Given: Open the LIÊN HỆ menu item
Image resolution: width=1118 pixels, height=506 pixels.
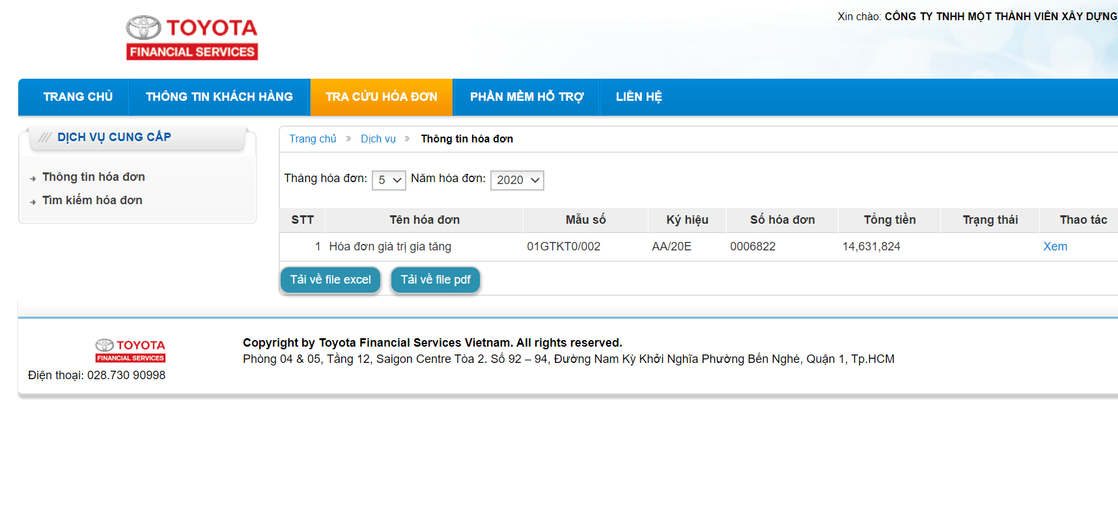Looking at the screenshot, I should (x=638, y=97).
